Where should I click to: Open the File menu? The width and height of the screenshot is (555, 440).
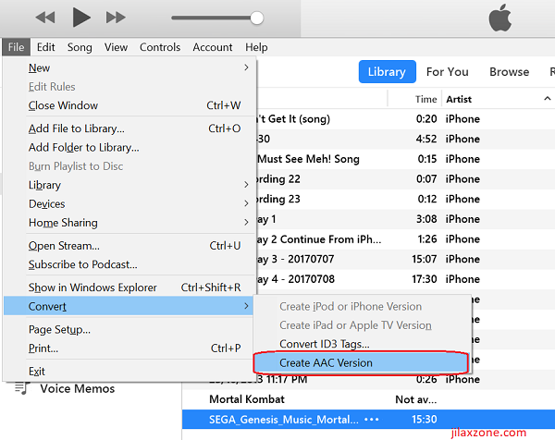(x=16, y=47)
